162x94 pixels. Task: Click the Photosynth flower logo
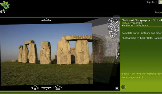click(5, 5)
